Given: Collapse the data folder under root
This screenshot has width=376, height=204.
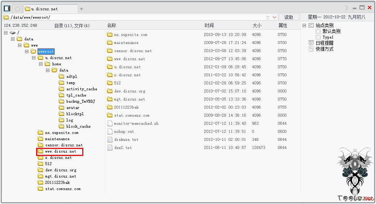Looking at the screenshot, I should [x=13, y=39].
